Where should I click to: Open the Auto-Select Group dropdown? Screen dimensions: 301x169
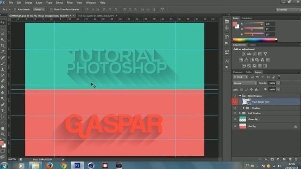pos(39,9)
